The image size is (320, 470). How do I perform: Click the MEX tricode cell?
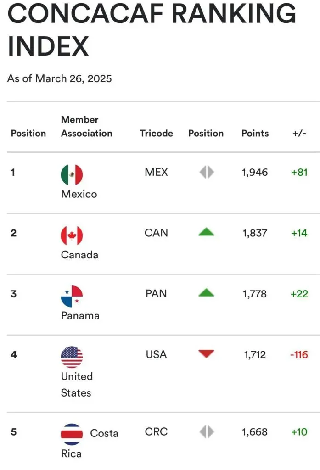coord(156,172)
